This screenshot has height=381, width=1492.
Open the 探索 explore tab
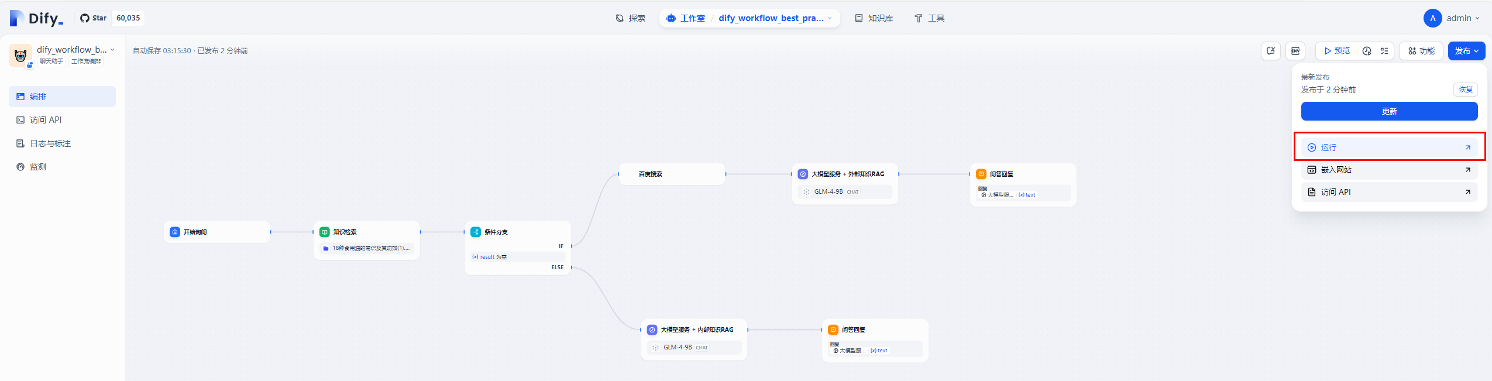click(x=630, y=18)
